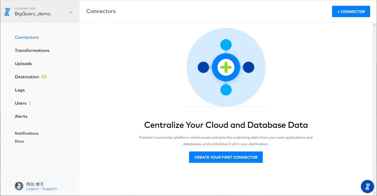Open the Alerts sidebar entry
Screen dimensions: 377x196
21,116
